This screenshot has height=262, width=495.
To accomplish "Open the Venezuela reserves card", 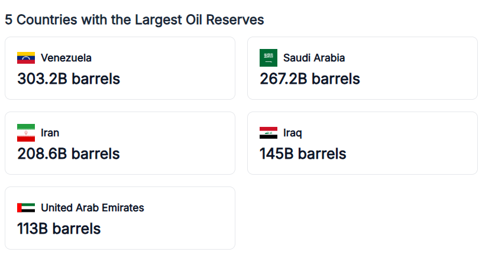I will (x=177, y=68).
